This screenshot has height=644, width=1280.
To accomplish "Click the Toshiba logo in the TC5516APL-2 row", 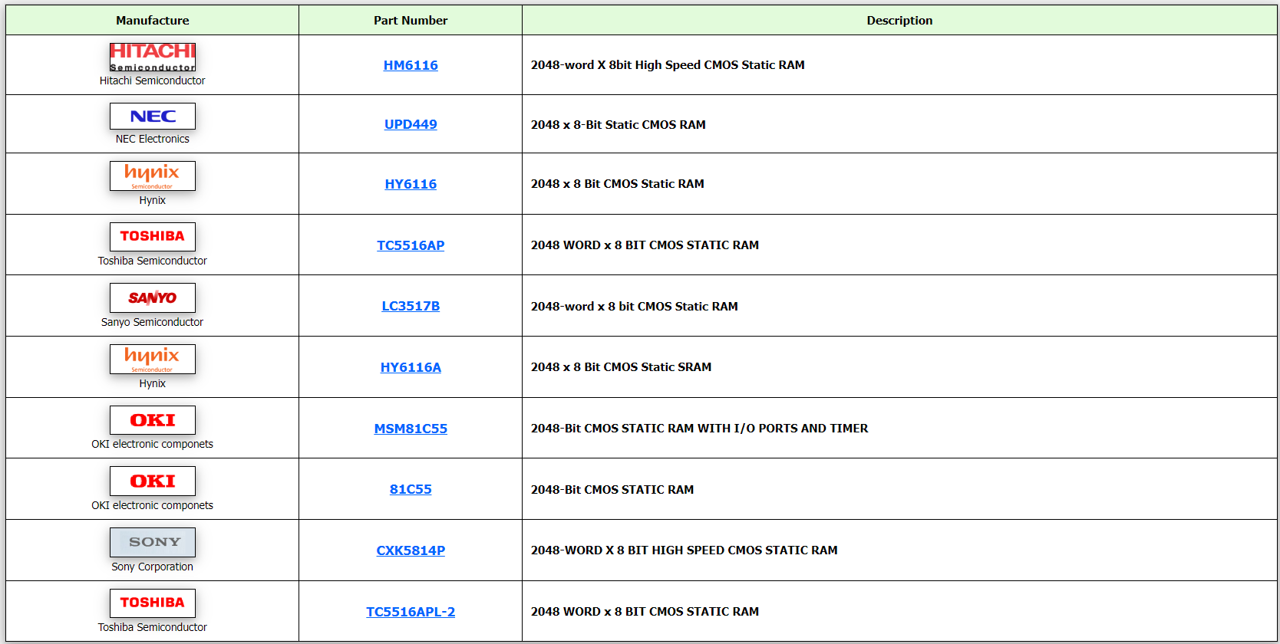I will [x=153, y=603].
